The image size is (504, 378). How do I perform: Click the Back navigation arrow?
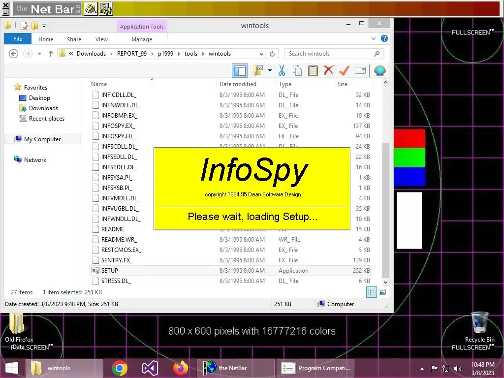(x=13, y=53)
